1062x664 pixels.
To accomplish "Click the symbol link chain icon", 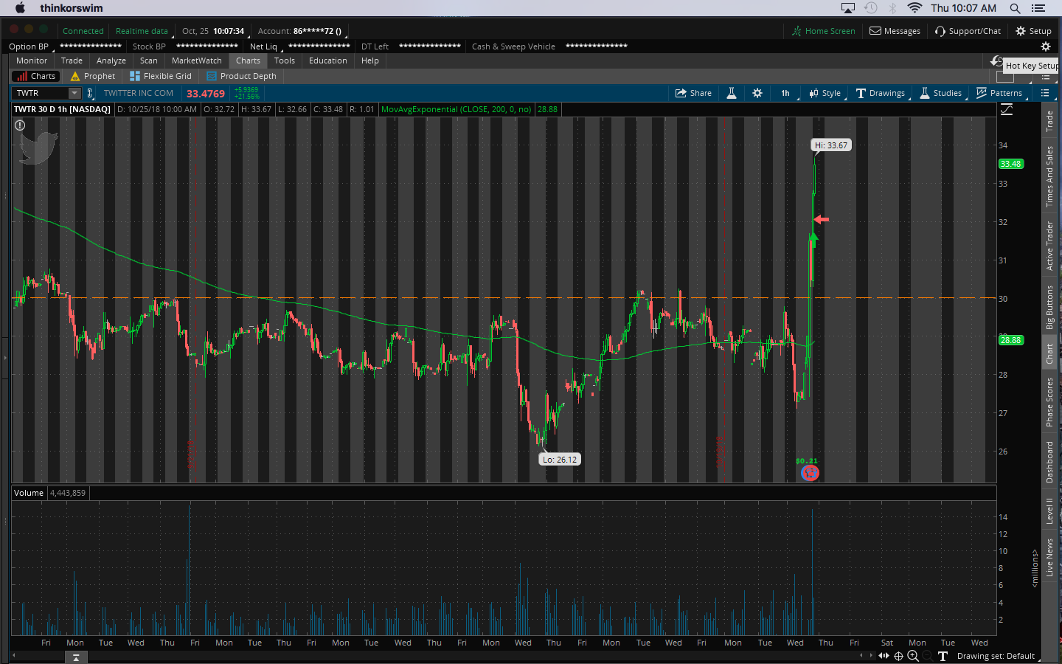I will coord(90,93).
